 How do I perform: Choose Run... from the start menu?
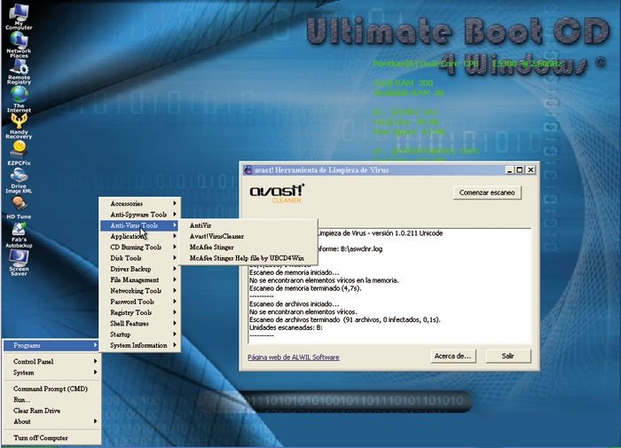51,400
